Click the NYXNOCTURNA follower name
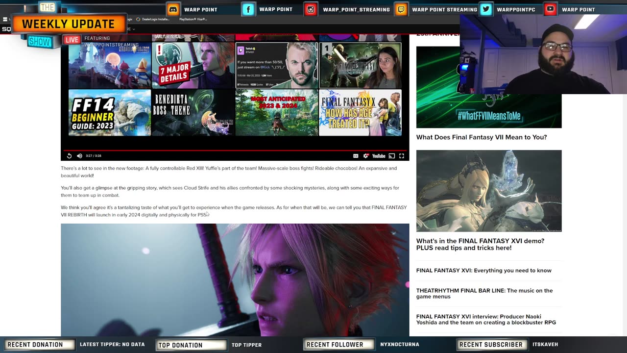627x353 pixels. (400, 345)
